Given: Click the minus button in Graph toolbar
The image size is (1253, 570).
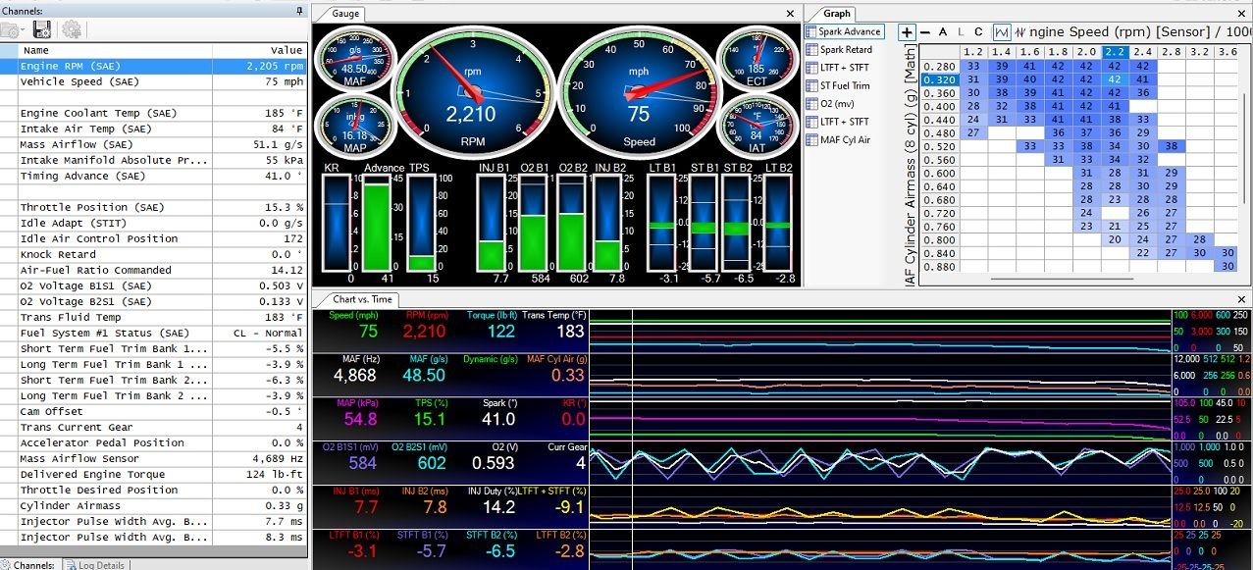Looking at the screenshot, I should pos(924,32).
